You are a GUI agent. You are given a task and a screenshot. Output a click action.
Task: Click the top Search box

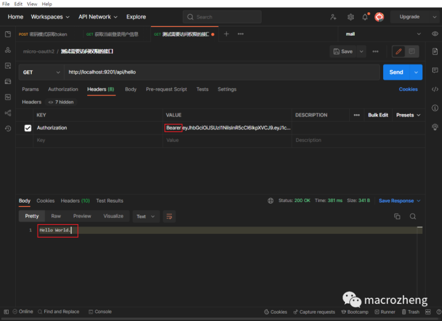[222, 17]
